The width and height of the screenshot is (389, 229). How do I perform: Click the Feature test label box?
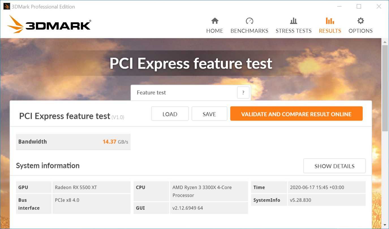[x=183, y=93]
